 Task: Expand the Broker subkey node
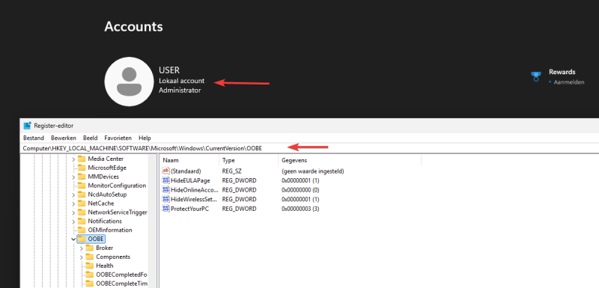pos(82,248)
